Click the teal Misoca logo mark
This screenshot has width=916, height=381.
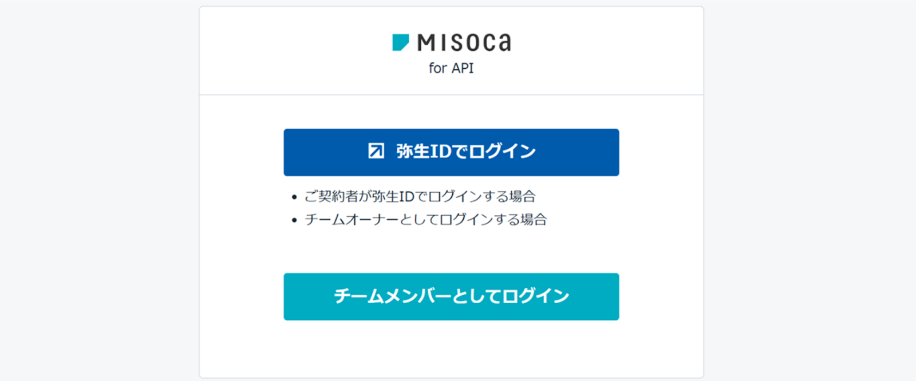400,42
